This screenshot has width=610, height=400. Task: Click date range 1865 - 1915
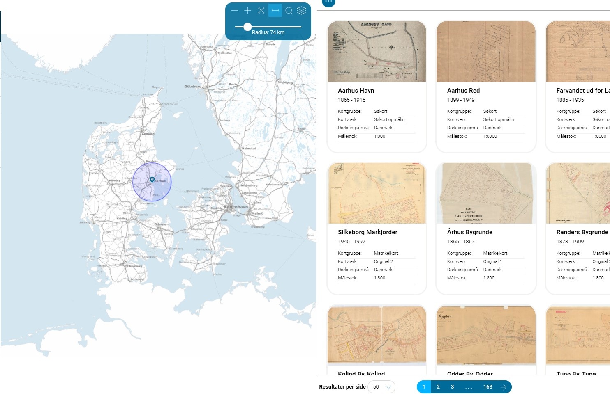351,100
